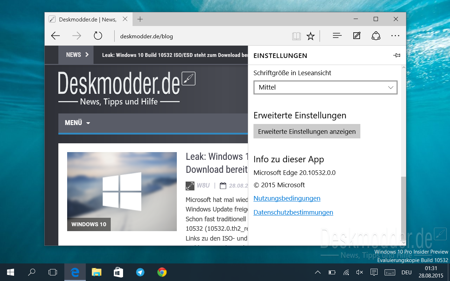Open the Windows Start menu

11,272
